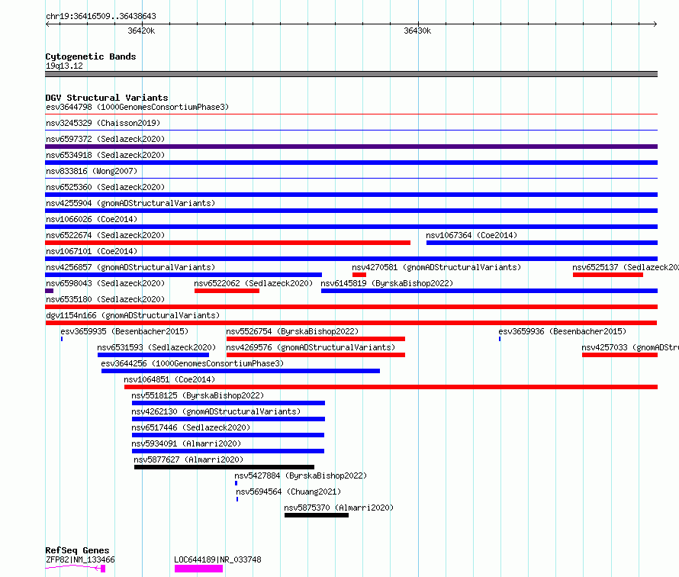Image resolution: width=679 pixels, height=577 pixels.
Task: Open the ZFP82|NM_133466 gene label
Action: 80,559
